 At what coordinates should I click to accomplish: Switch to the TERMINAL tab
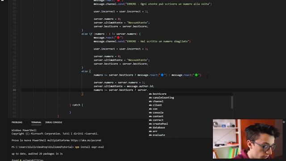[x=36, y=122]
